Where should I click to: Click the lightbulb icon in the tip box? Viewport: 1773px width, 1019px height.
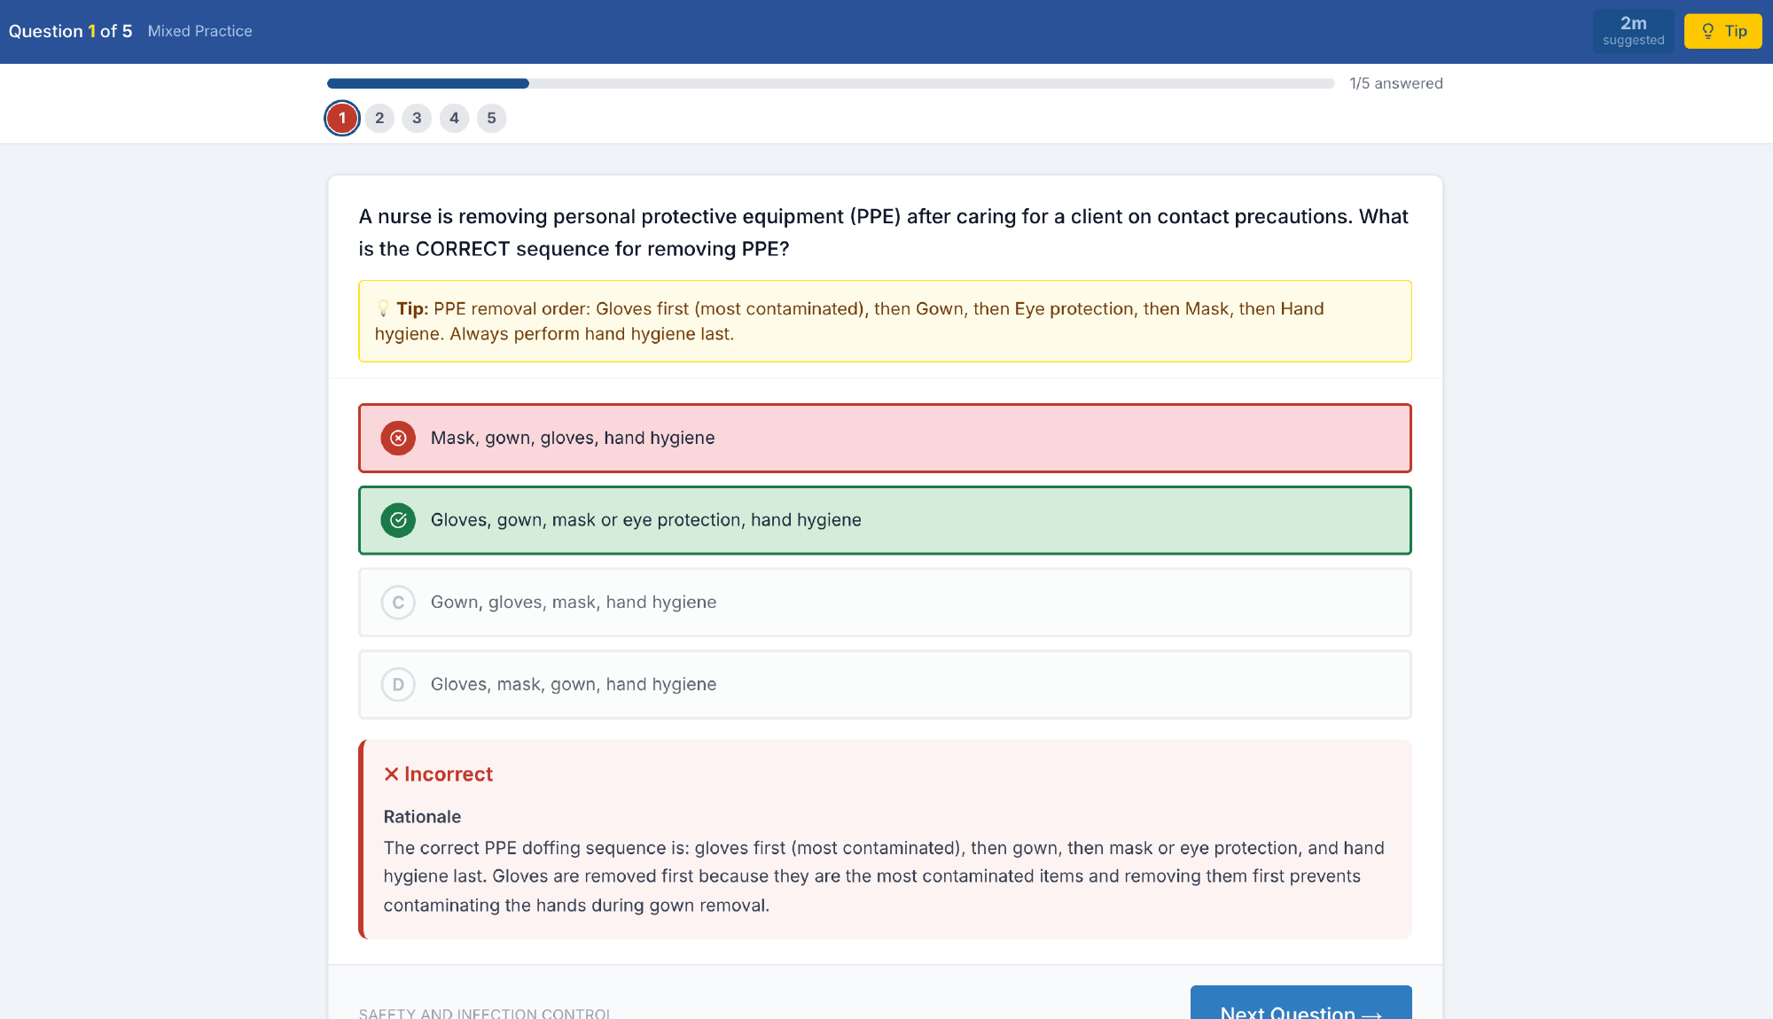[383, 308]
